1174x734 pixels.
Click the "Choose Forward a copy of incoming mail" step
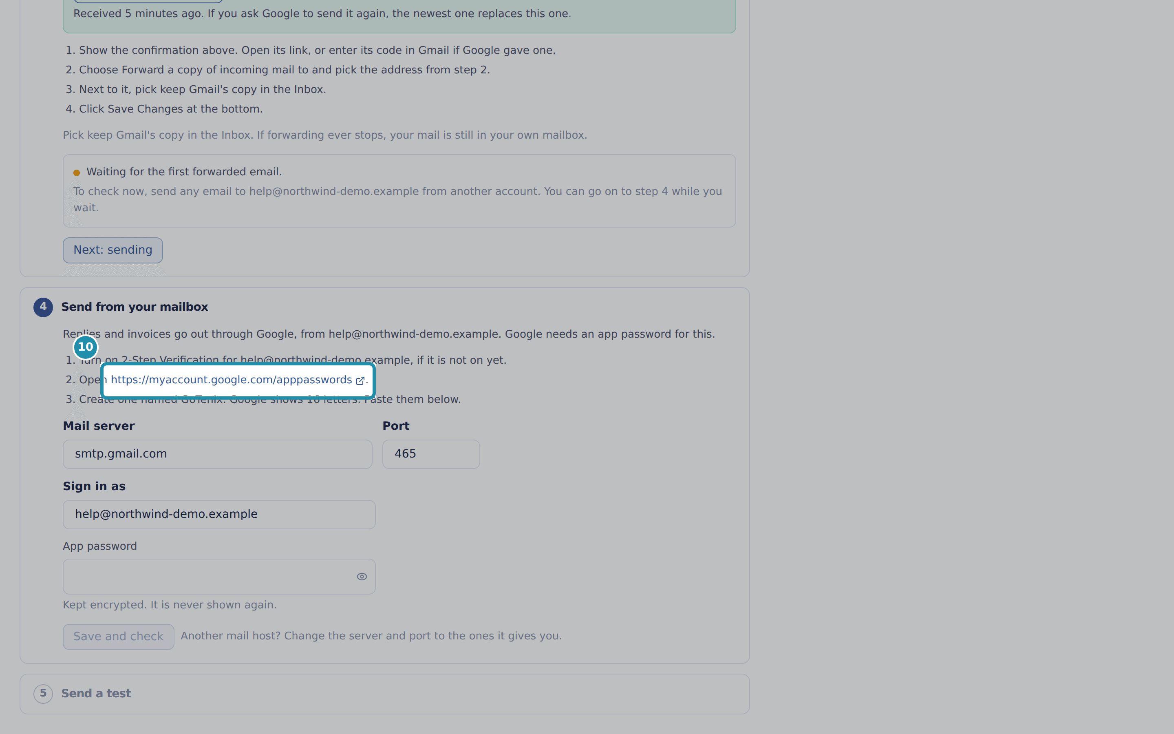pos(284,70)
